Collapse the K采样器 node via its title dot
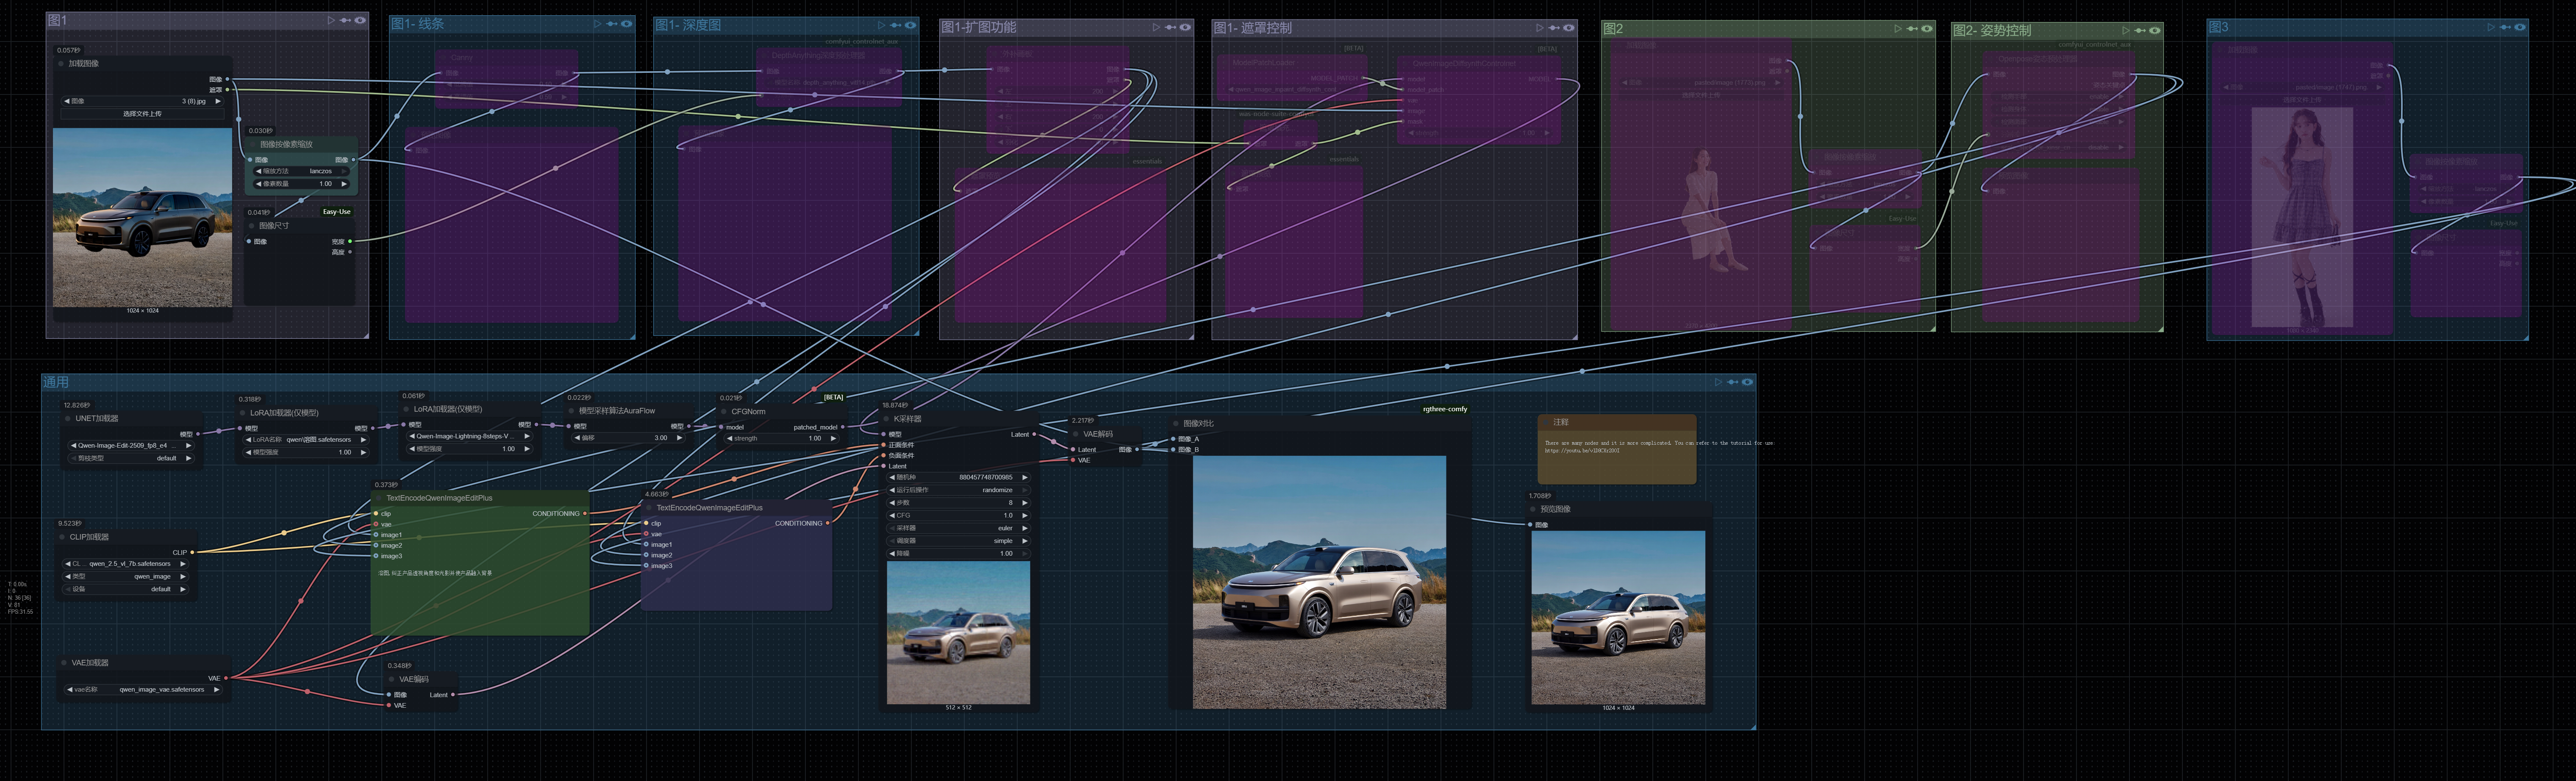The width and height of the screenshot is (2576, 781). point(886,419)
